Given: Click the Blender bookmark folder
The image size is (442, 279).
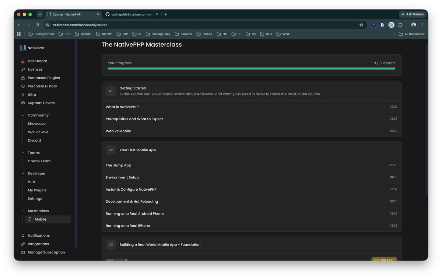Looking at the screenshot, I should [83, 34].
